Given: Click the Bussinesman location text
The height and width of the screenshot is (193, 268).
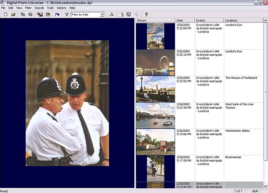Looking at the screenshot, I should (233, 157).
